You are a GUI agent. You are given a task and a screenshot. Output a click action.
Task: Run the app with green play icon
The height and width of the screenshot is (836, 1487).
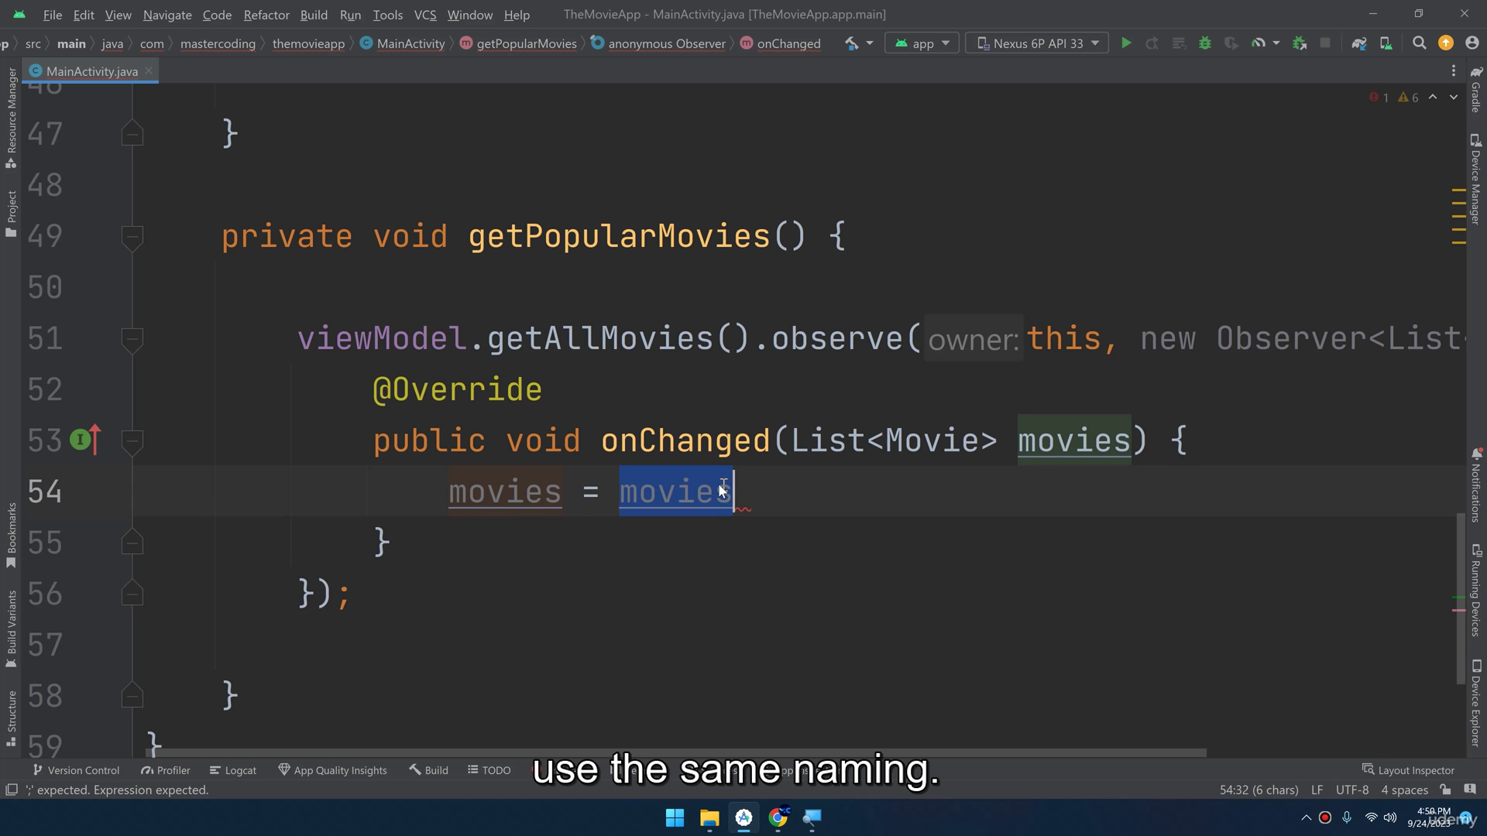[1126, 43]
